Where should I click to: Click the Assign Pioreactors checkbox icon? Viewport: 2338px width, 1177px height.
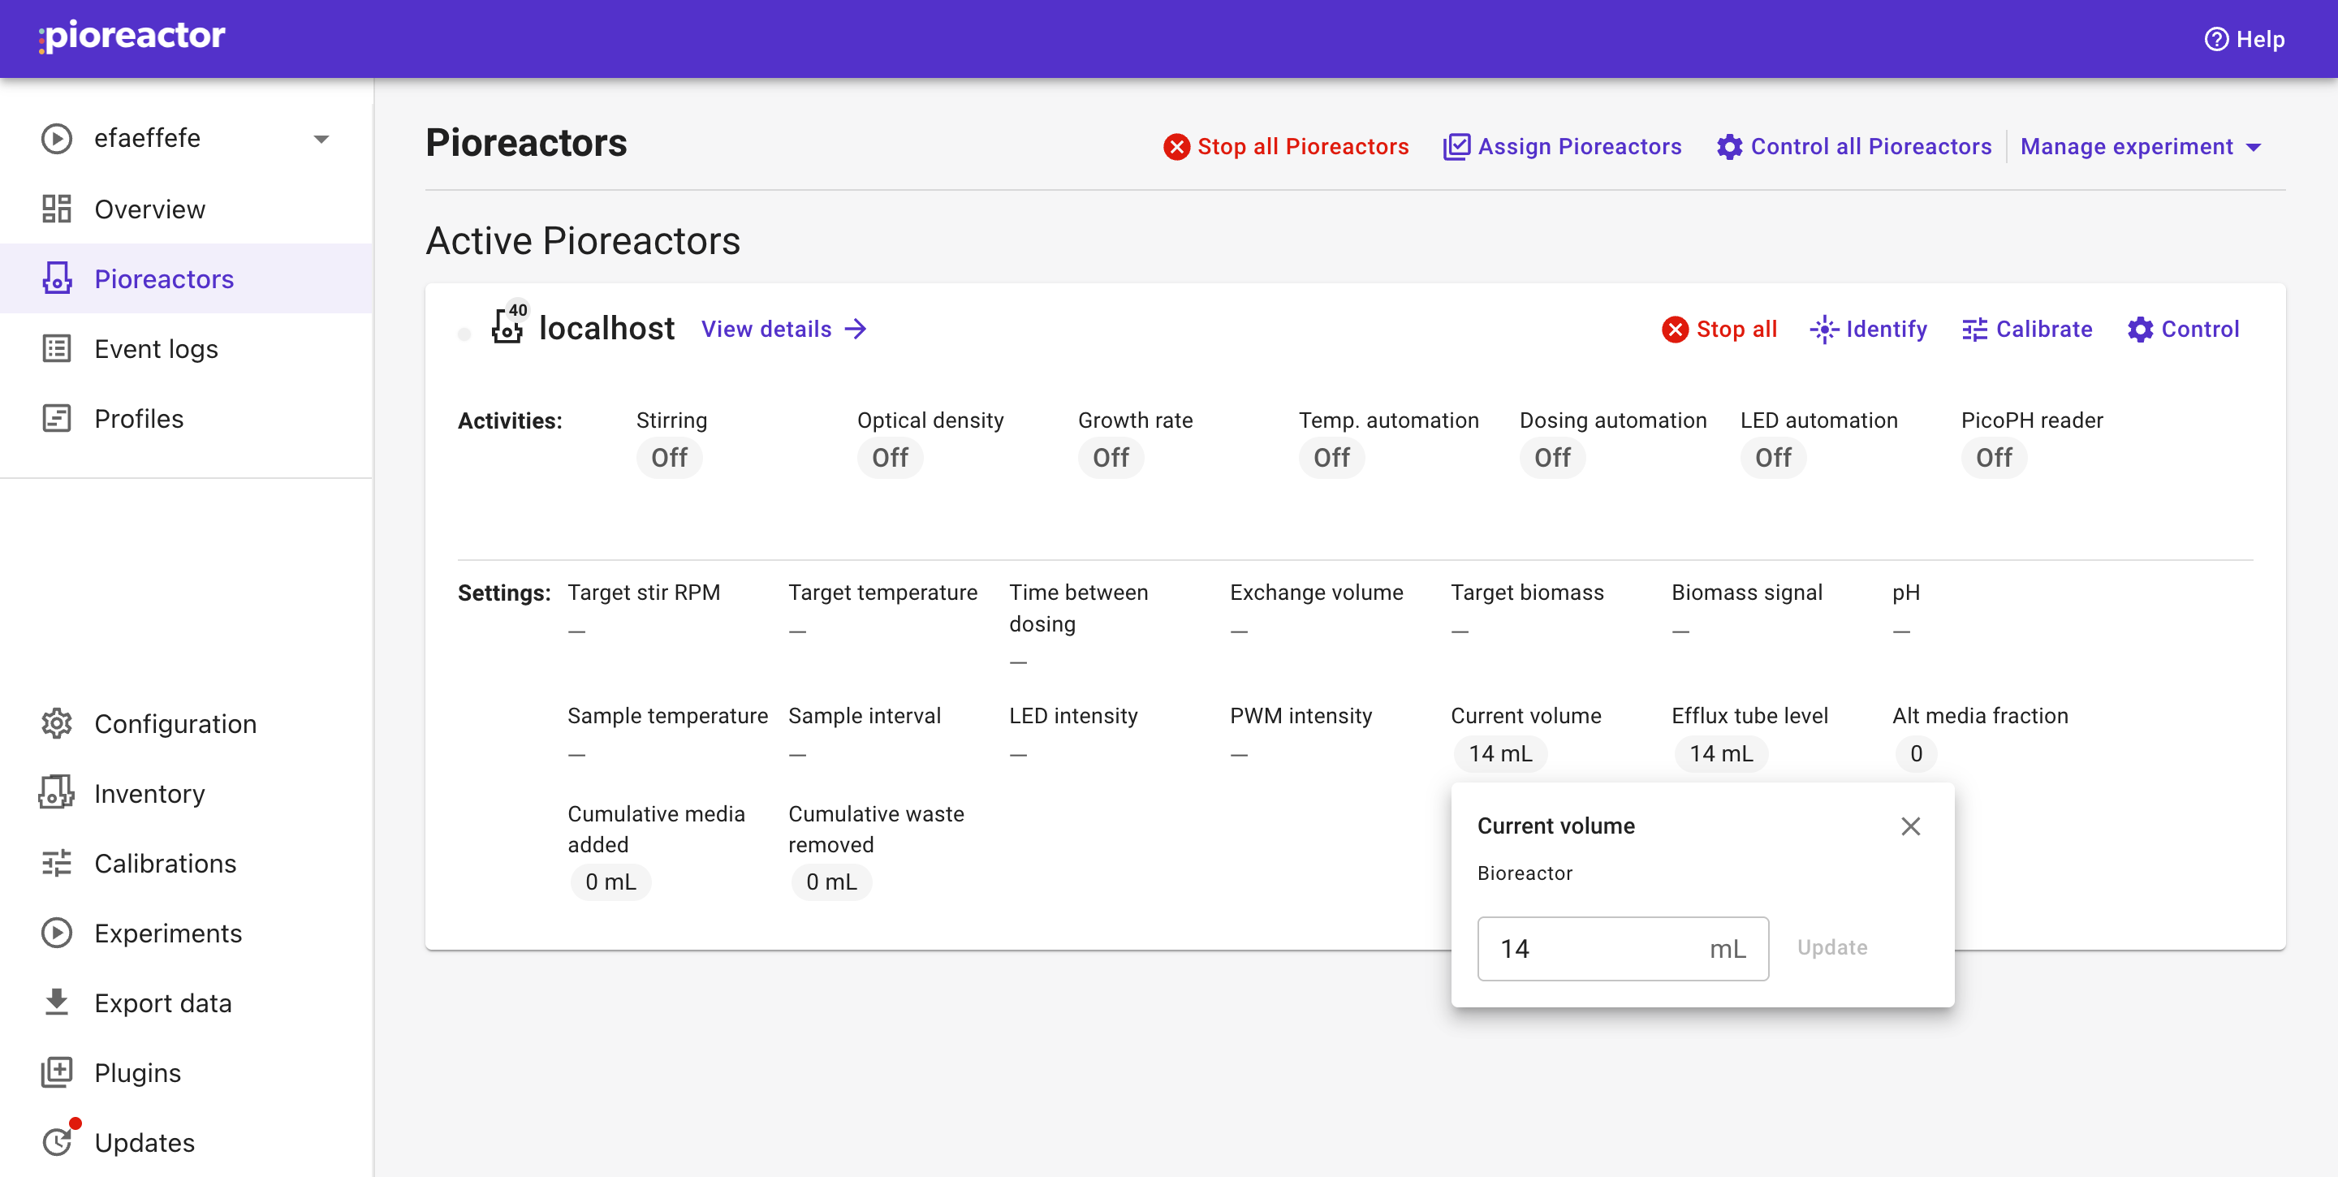(x=1456, y=147)
